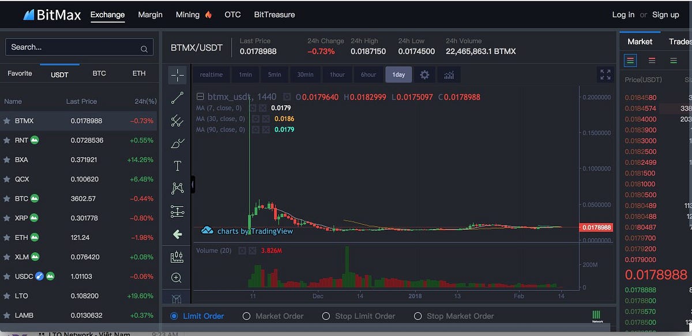Select the Market Order radio button
This screenshot has height=336, width=692.
click(x=247, y=316)
